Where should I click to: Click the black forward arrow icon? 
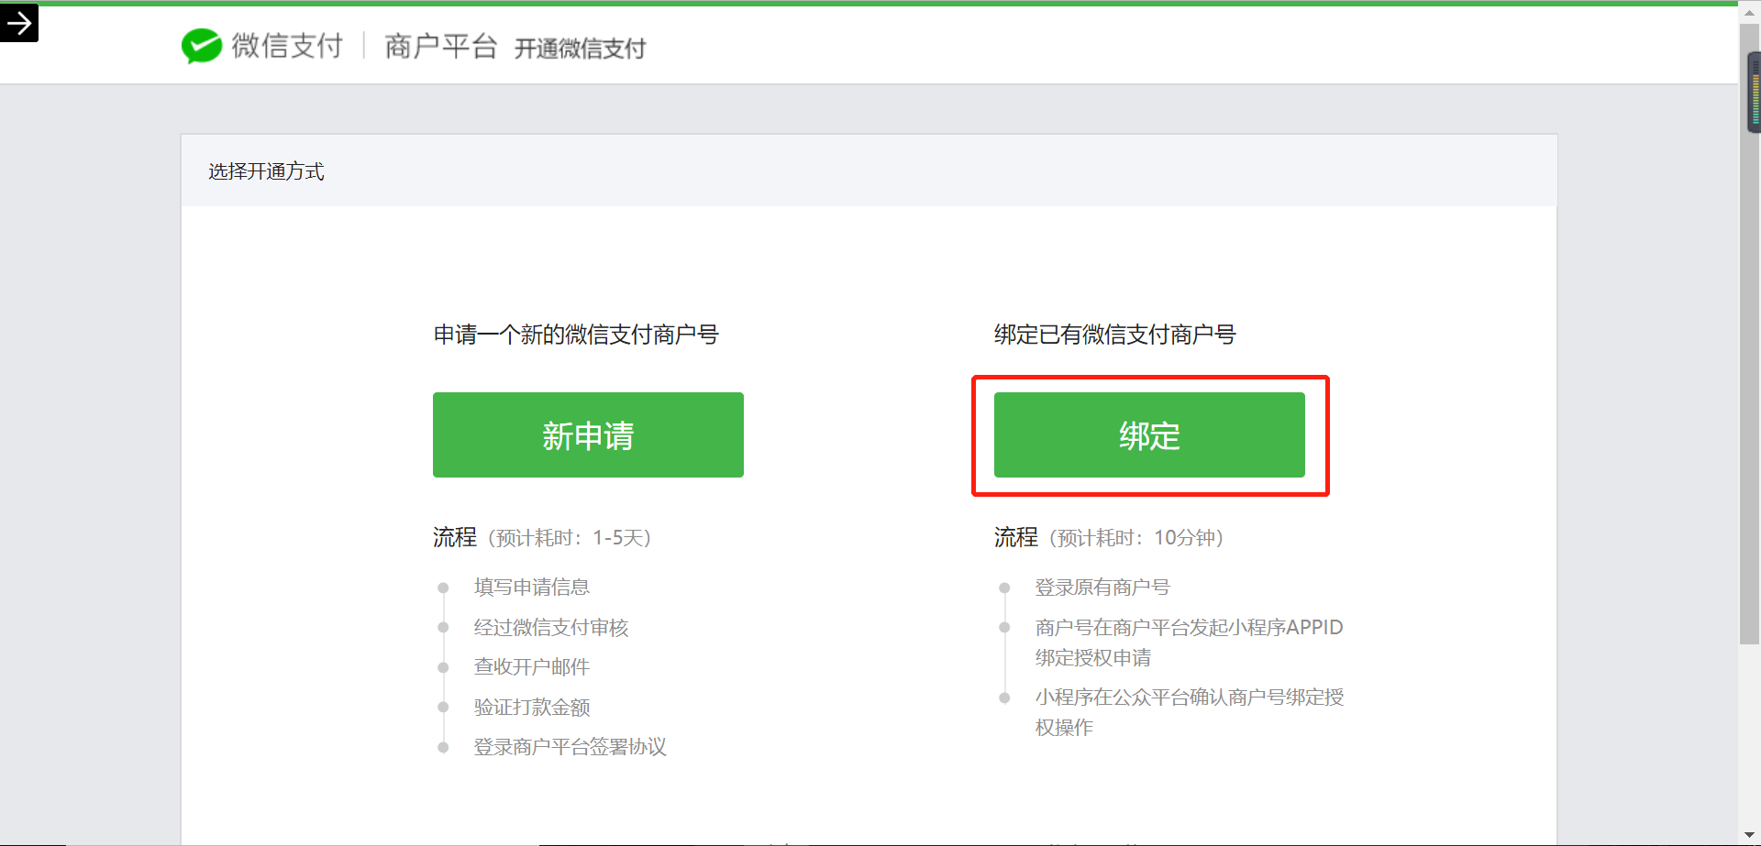click(19, 22)
